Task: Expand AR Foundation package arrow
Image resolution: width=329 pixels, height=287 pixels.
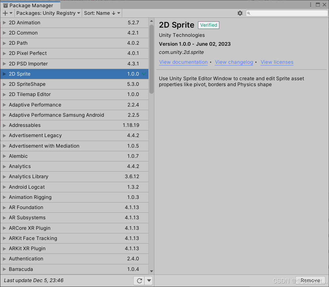Action: 4,207
